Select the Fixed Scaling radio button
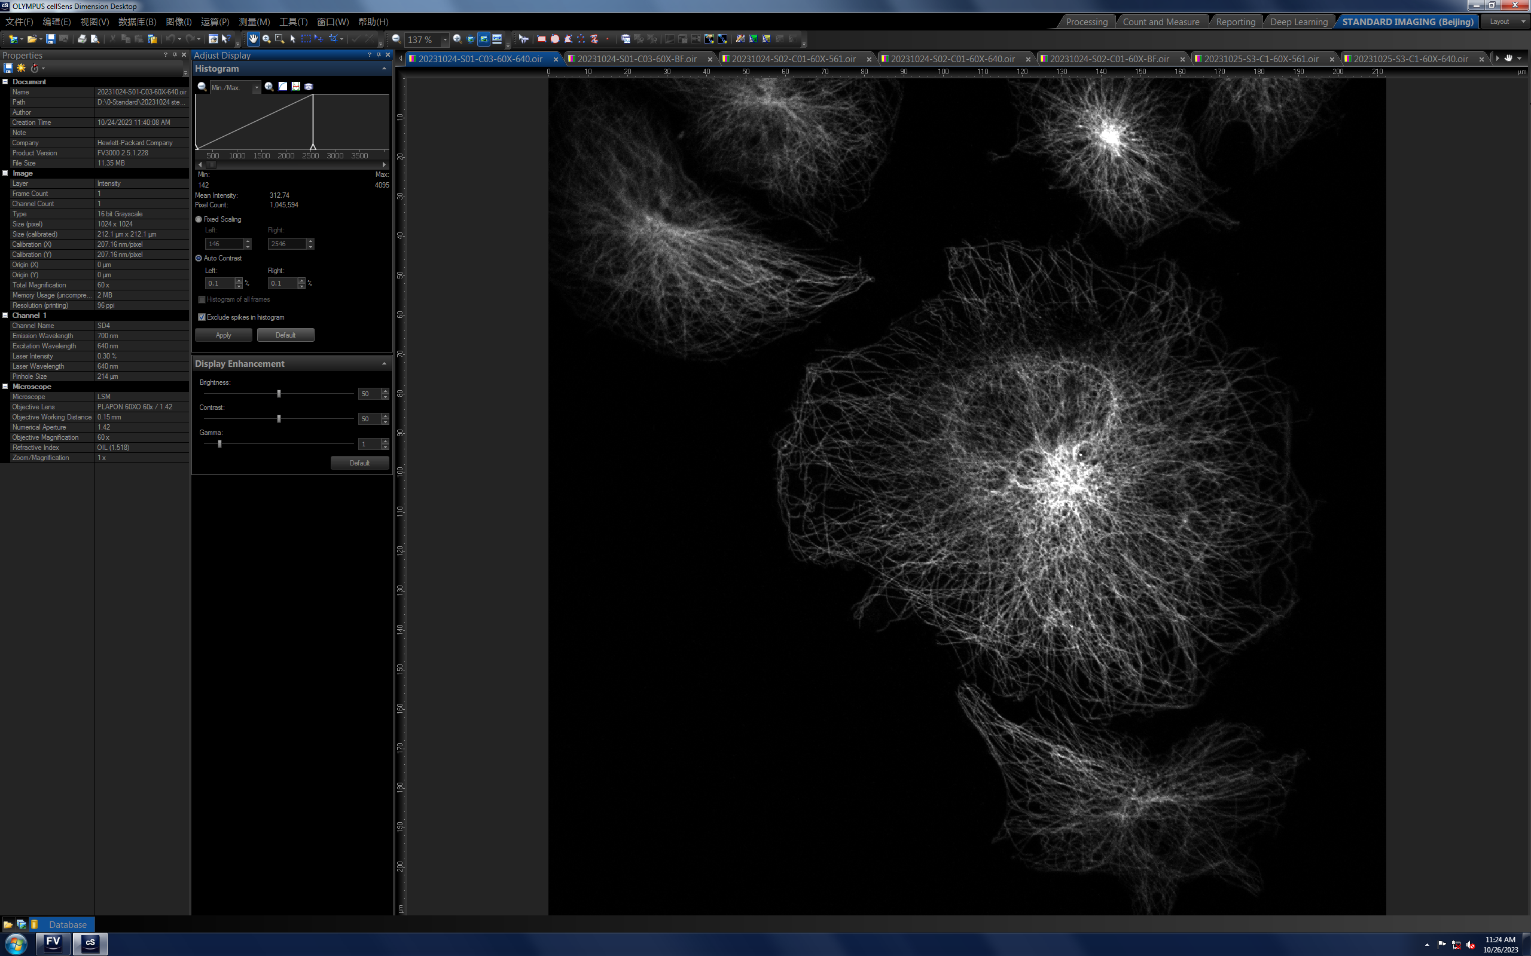This screenshot has height=956, width=1531. tap(199, 219)
